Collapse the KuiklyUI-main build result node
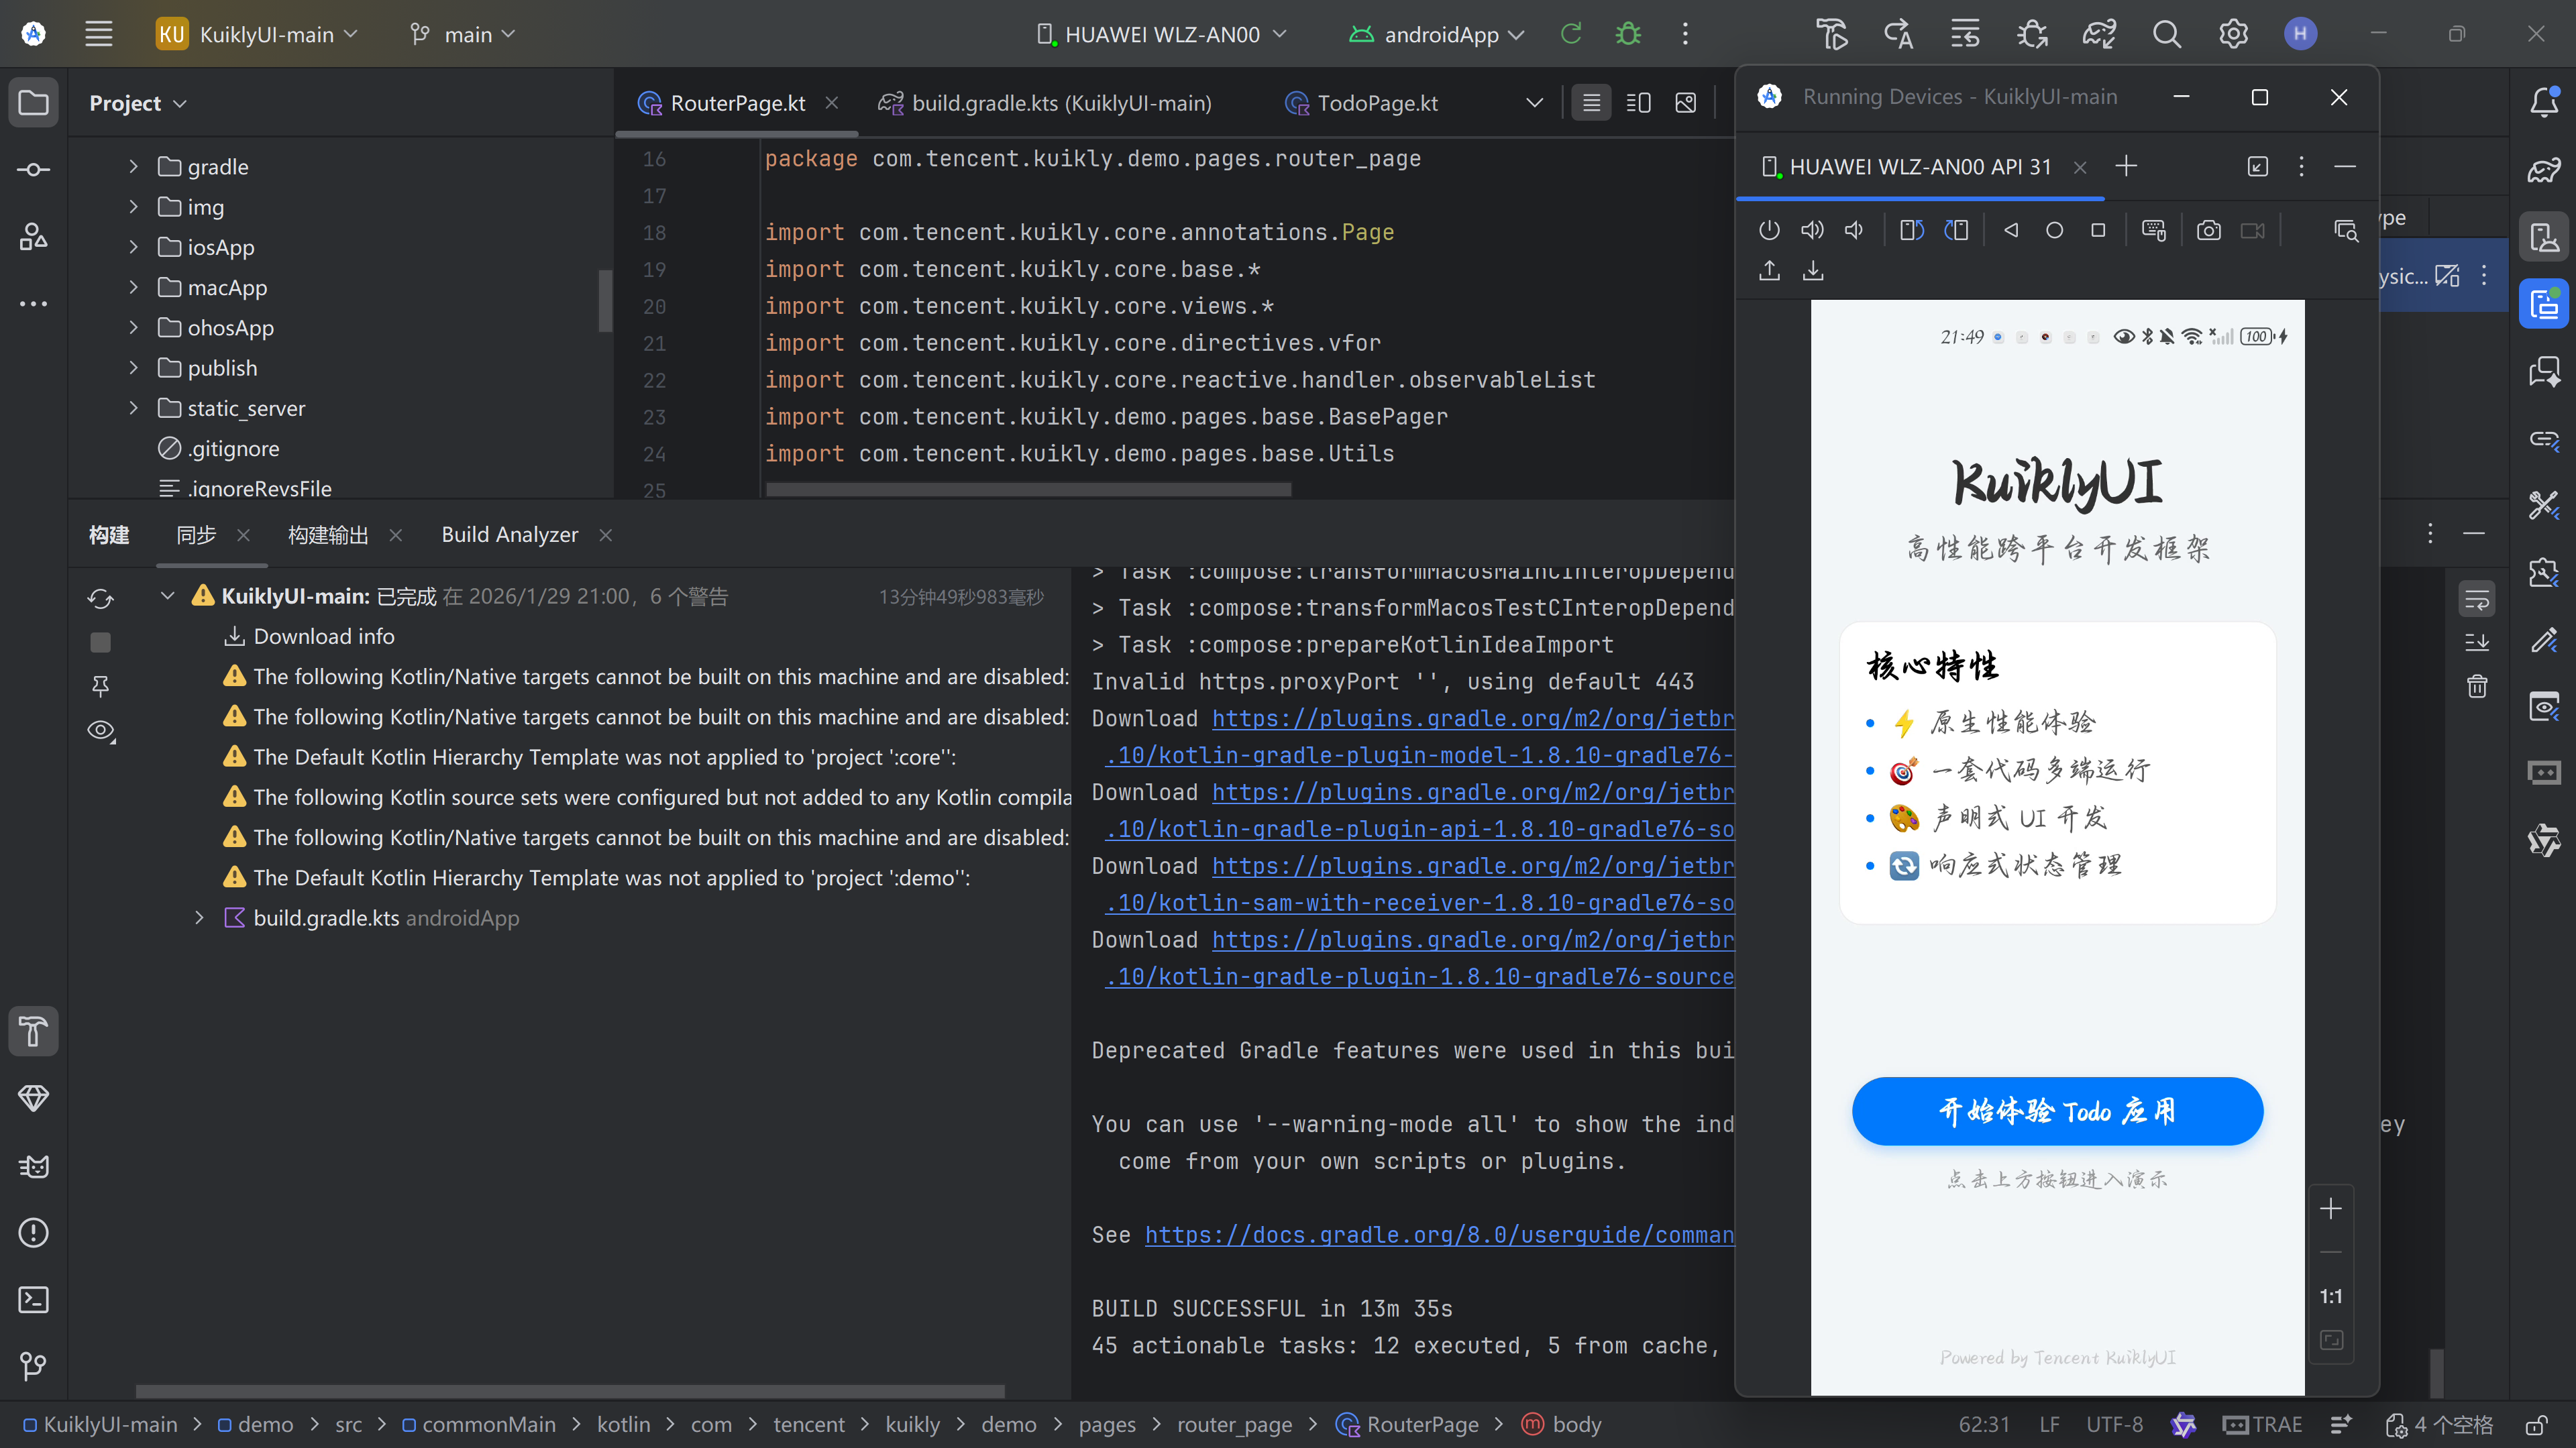Screen dimensions: 2576x1448 [168, 596]
